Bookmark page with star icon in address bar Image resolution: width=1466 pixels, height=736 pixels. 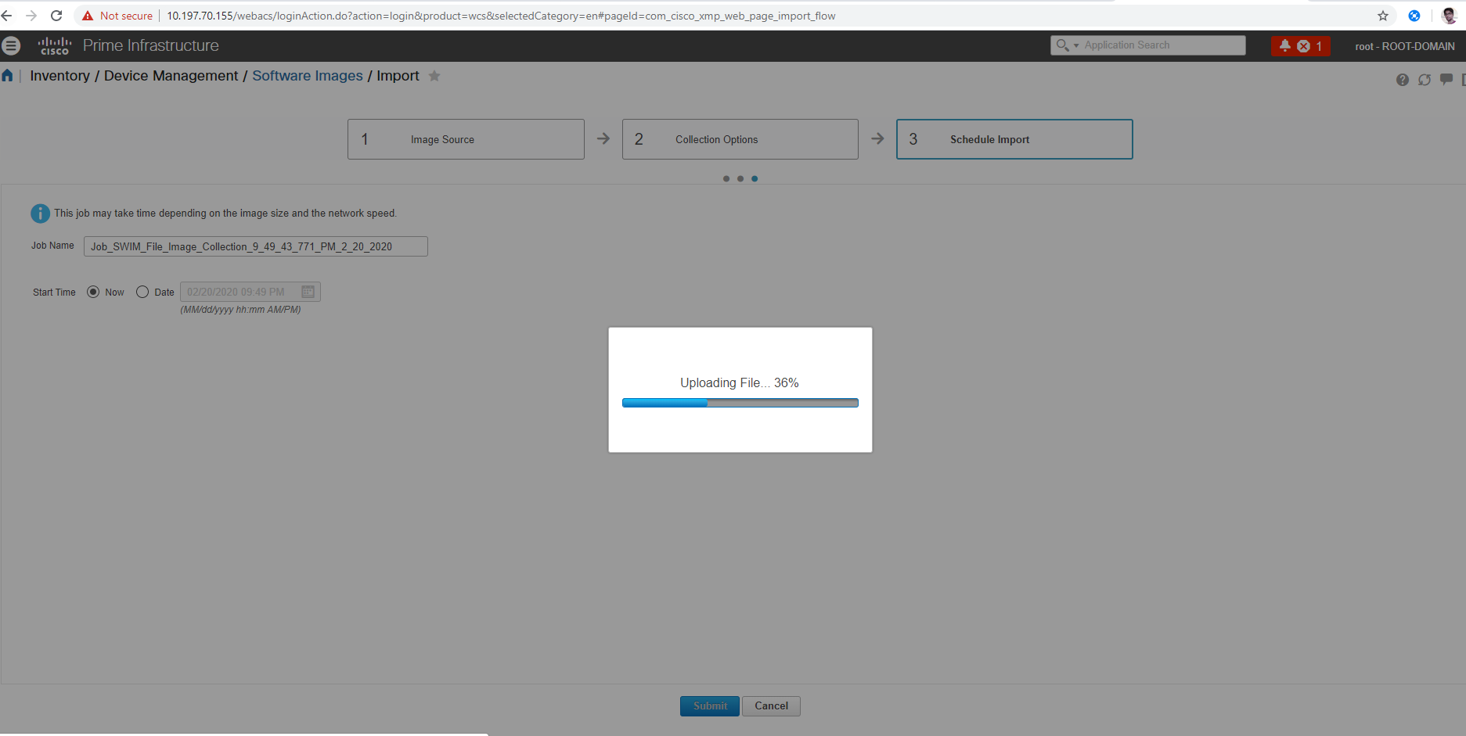[x=1383, y=16]
